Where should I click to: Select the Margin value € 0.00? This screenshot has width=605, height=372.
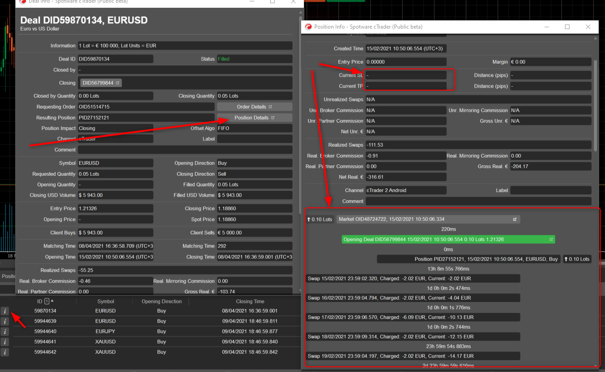(x=551, y=62)
